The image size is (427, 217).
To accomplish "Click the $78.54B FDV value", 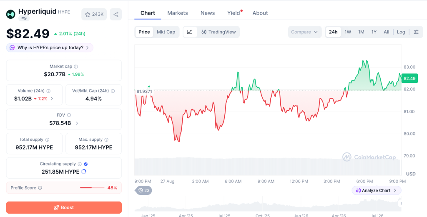I will (60, 123).
